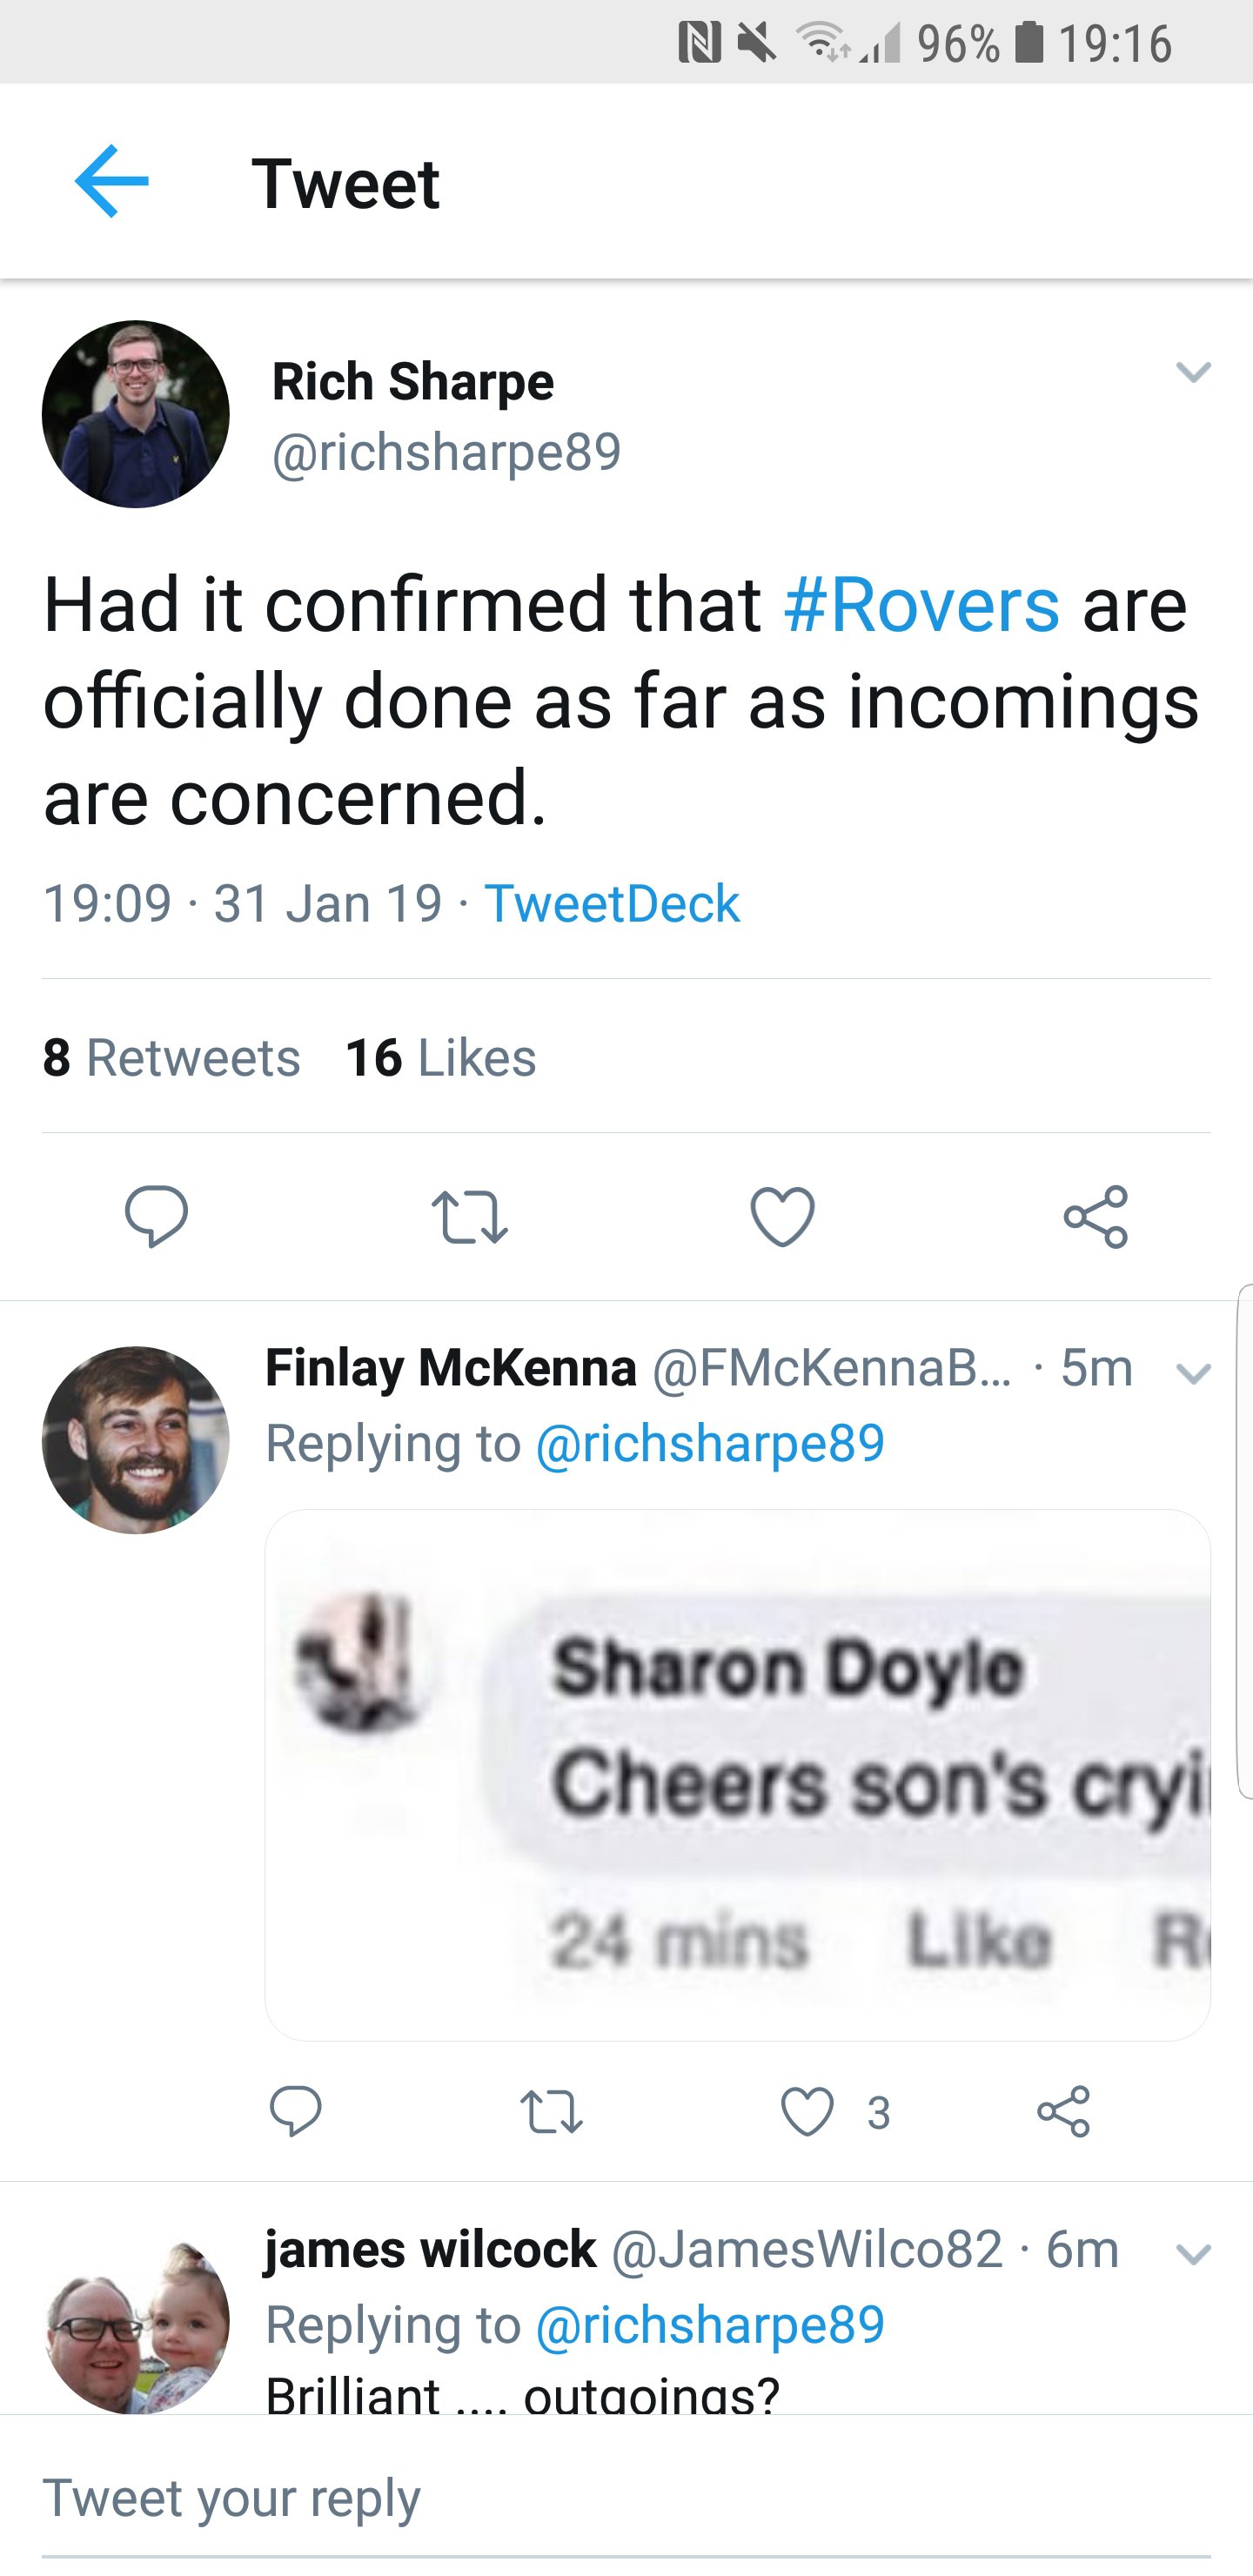Like Finlay McKenna's reply with 3 likes
This screenshot has width=1253, height=2576.
[x=807, y=2111]
